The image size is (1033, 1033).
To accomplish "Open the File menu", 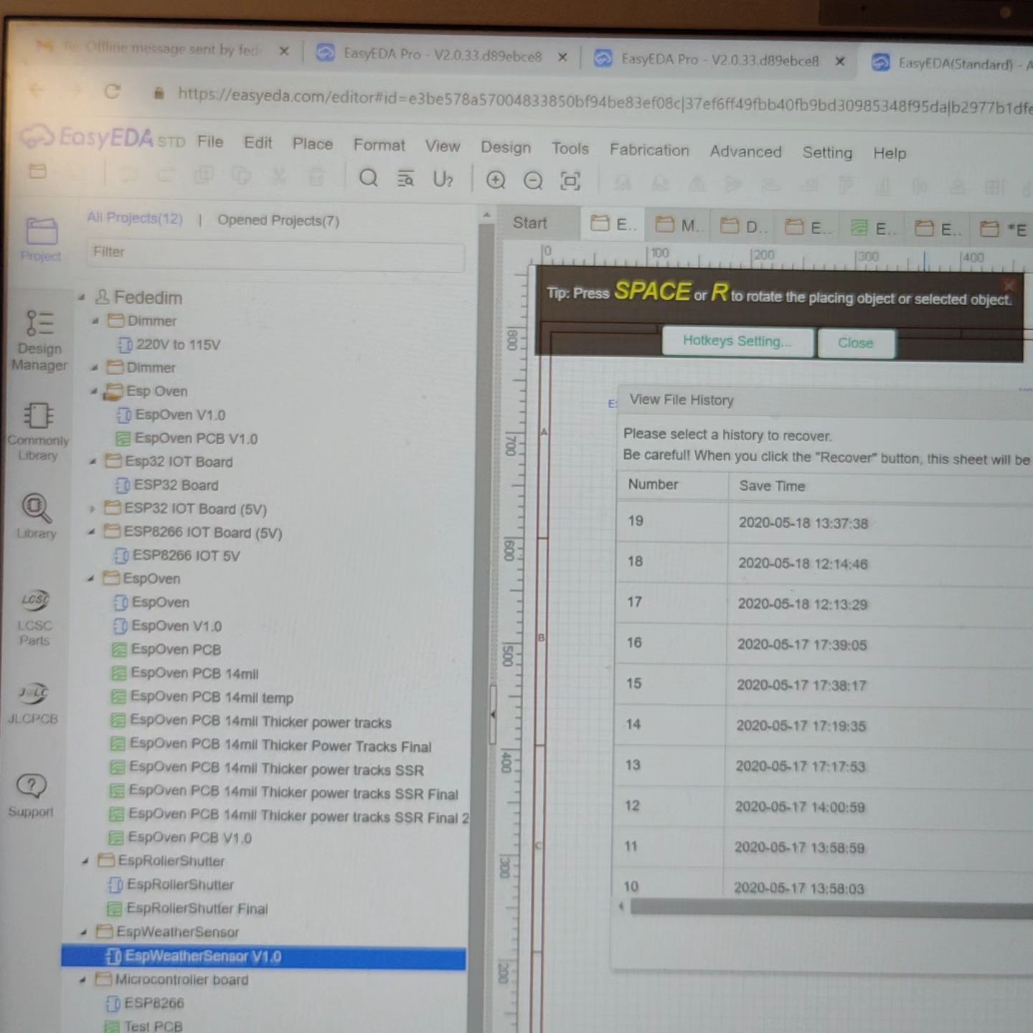I will click(210, 141).
